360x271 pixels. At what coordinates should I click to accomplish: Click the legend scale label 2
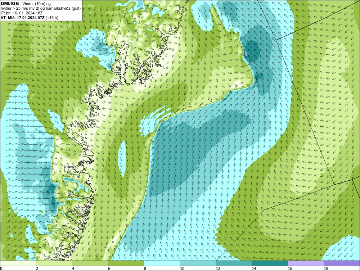click(37, 268)
